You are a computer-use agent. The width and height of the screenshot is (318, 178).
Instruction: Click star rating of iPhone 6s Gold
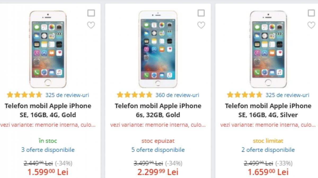pos(135,95)
